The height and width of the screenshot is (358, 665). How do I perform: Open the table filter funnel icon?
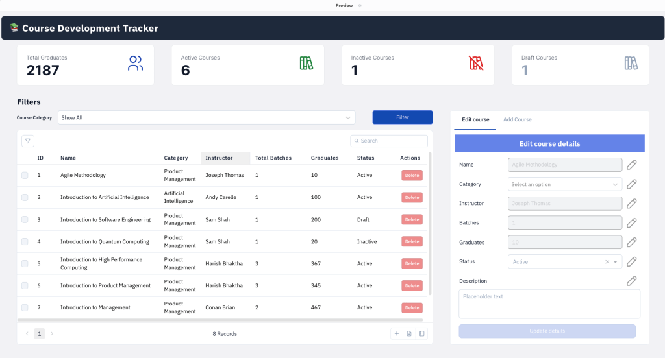(27, 141)
